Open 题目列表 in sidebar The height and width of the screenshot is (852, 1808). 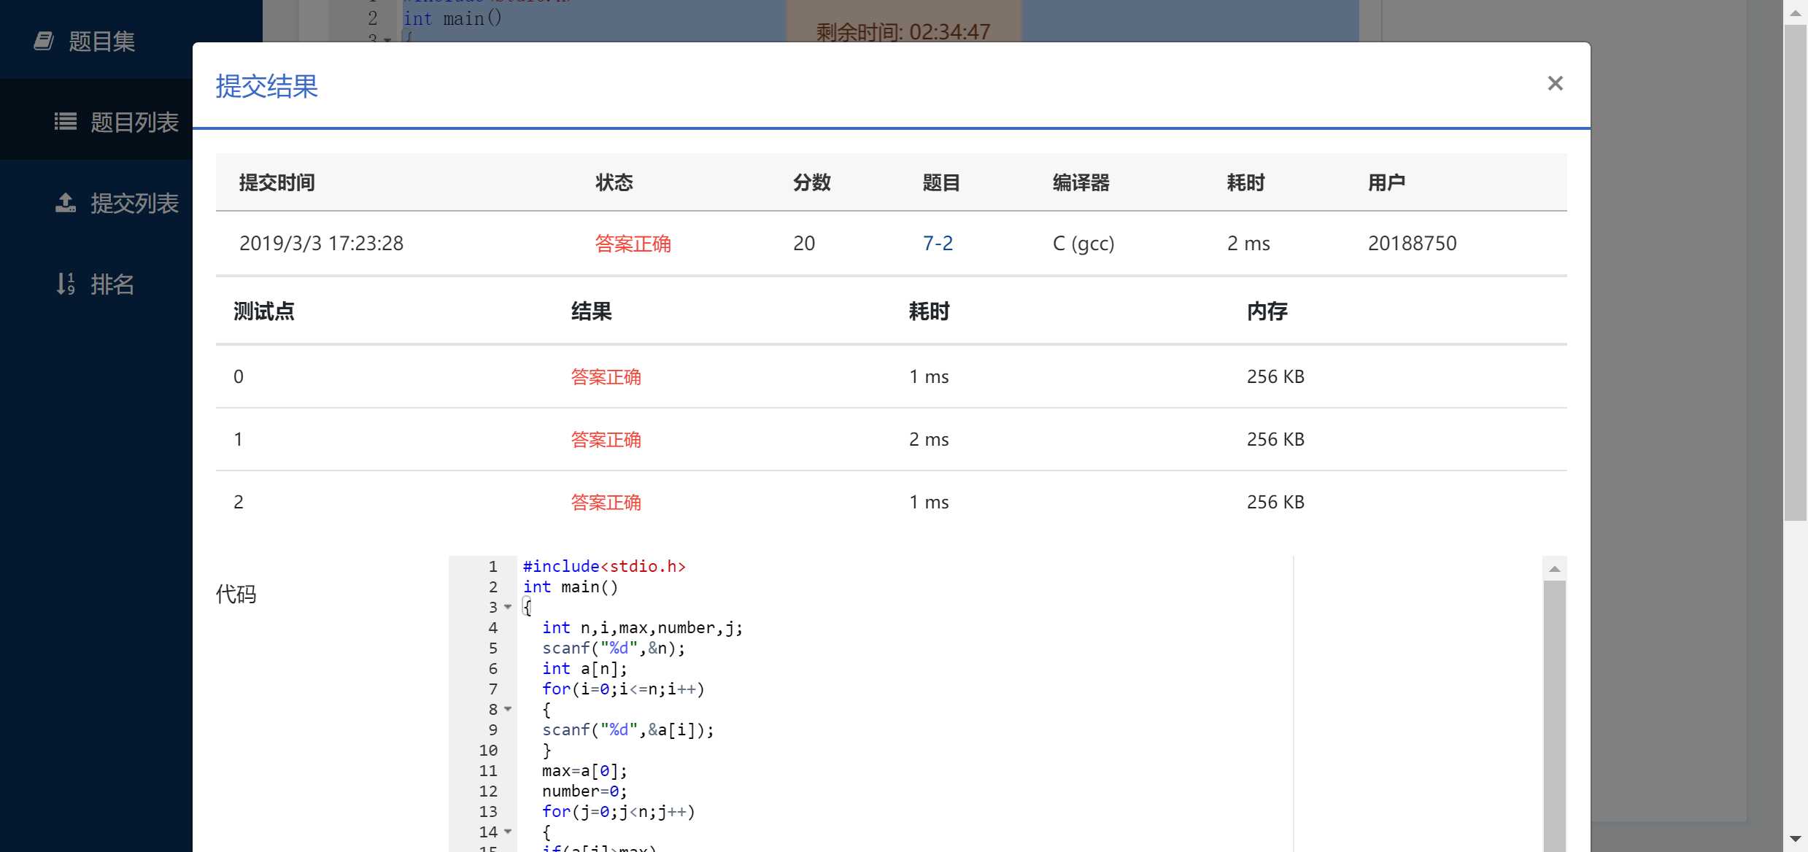134,122
